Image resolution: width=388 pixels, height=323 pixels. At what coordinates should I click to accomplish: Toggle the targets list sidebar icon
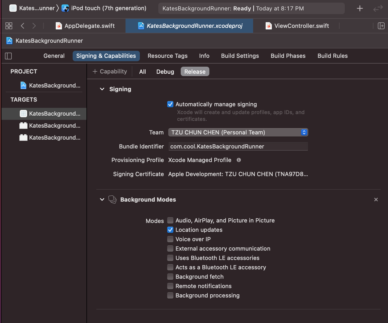coord(8,56)
